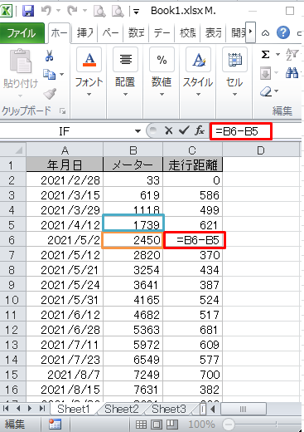Click the Redo arrow icon
This screenshot has height=432, width=304.
[72, 11]
